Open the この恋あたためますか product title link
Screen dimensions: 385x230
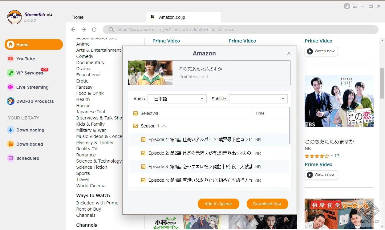pos(330,142)
